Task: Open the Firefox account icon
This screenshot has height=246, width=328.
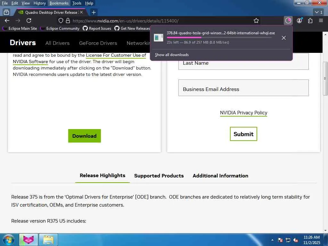Action: pyautogui.click(x=299, y=20)
